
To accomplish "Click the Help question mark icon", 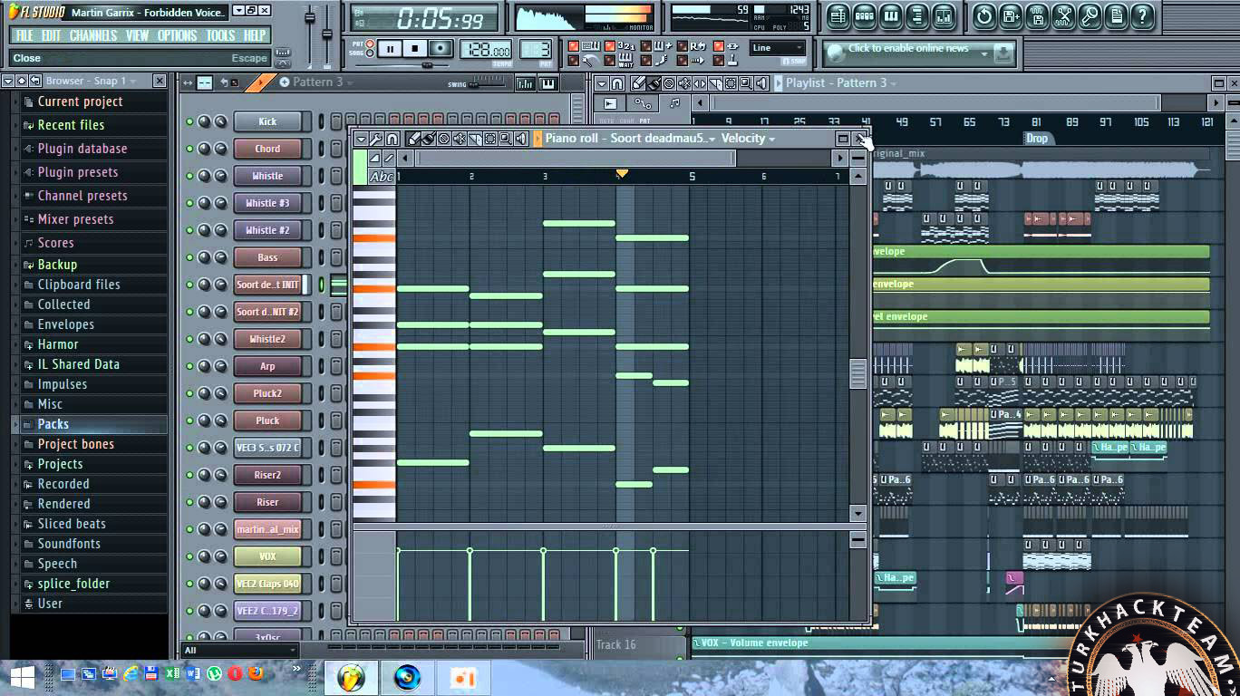I will (x=1143, y=16).
